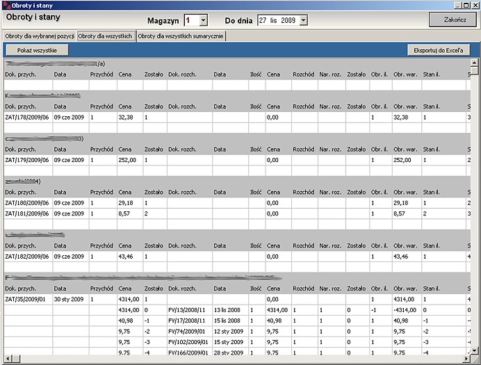
Task: Click horizontal scrollbar right arrow
Action: click(466, 358)
